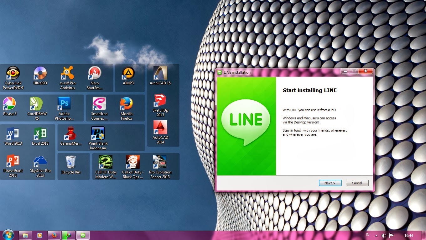Open the media player taskbar button
This screenshot has height=240, width=426.
pos(40,235)
